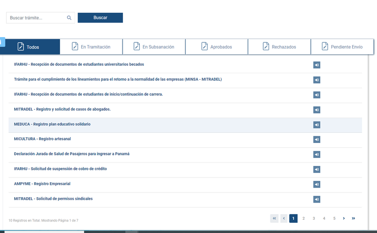377x233 pixels.
Task: Click the document icon on Rechazados tab
Action: (x=266, y=46)
